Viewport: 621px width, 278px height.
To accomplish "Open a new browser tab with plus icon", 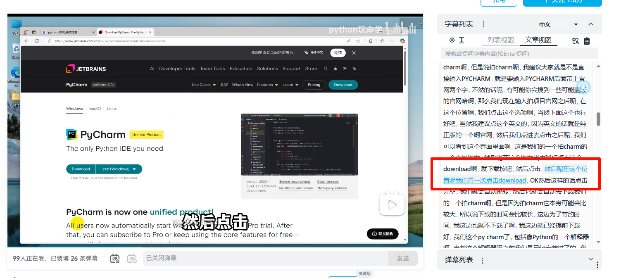I will pyautogui.click(x=159, y=32).
